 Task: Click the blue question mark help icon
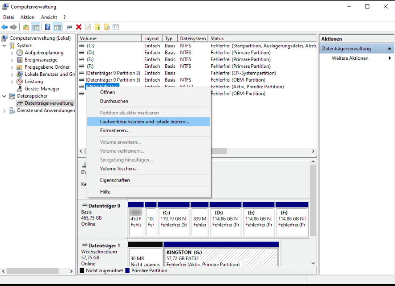click(x=47, y=27)
